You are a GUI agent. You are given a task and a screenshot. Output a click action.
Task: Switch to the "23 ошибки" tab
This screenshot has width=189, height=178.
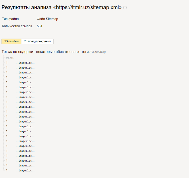coord(11,41)
